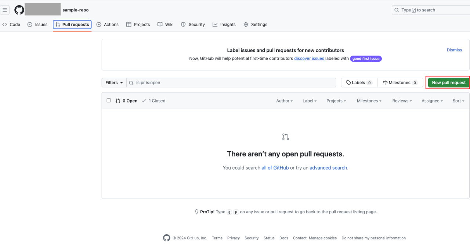Open the footer Contact link
Image resolution: width=470 pixels, height=246 pixels.
[x=300, y=238]
